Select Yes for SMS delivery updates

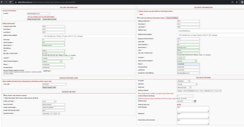point(51,71)
